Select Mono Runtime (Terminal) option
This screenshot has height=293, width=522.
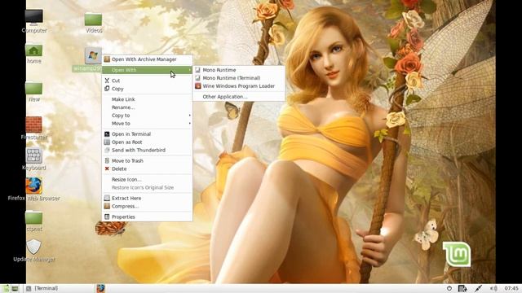[x=239, y=78]
